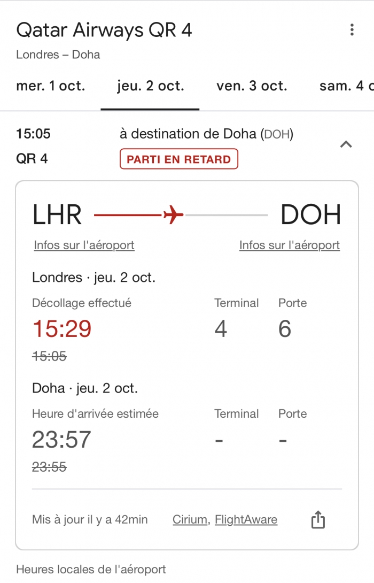
Task: Click the grey remaining part of the flight progress bar
Action: pyautogui.click(x=225, y=215)
